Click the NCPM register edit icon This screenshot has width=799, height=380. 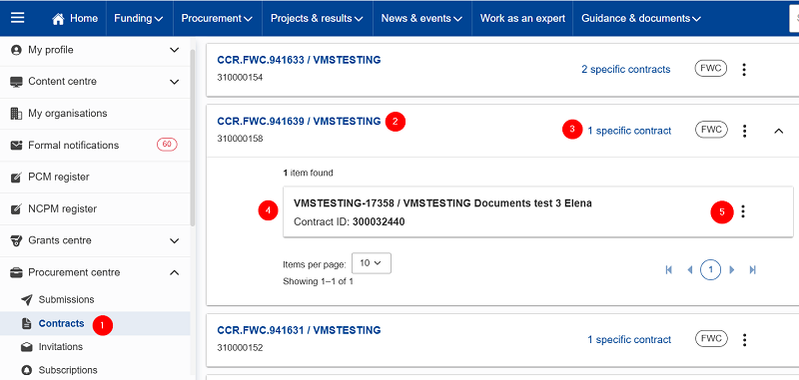tap(16, 208)
